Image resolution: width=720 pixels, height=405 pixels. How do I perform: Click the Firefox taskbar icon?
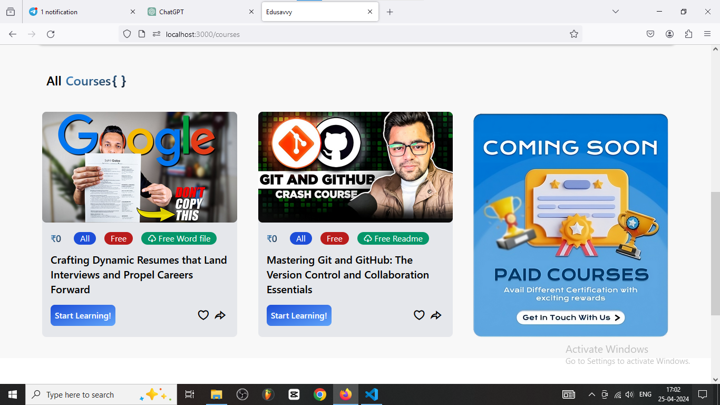pyautogui.click(x=346, y=394)
